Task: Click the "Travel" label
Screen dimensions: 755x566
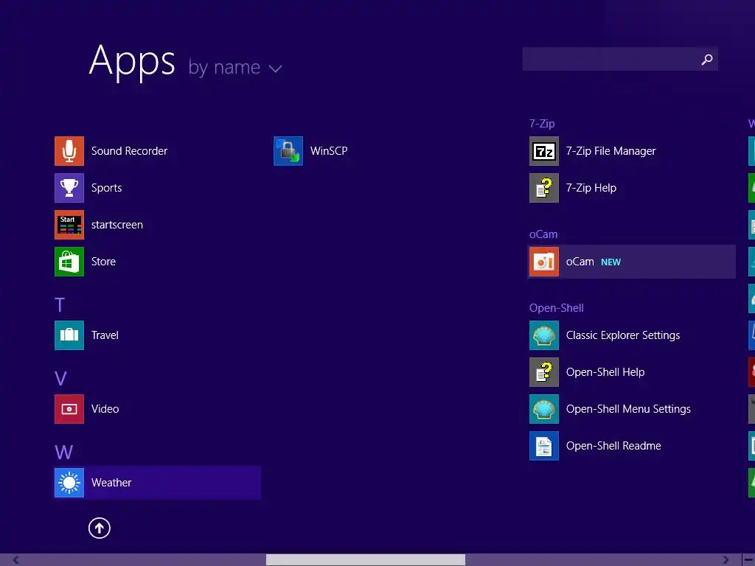Action: tap(105, 335)
